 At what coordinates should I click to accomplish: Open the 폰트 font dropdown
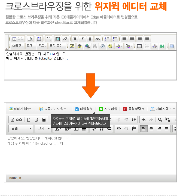click(42, 46)
